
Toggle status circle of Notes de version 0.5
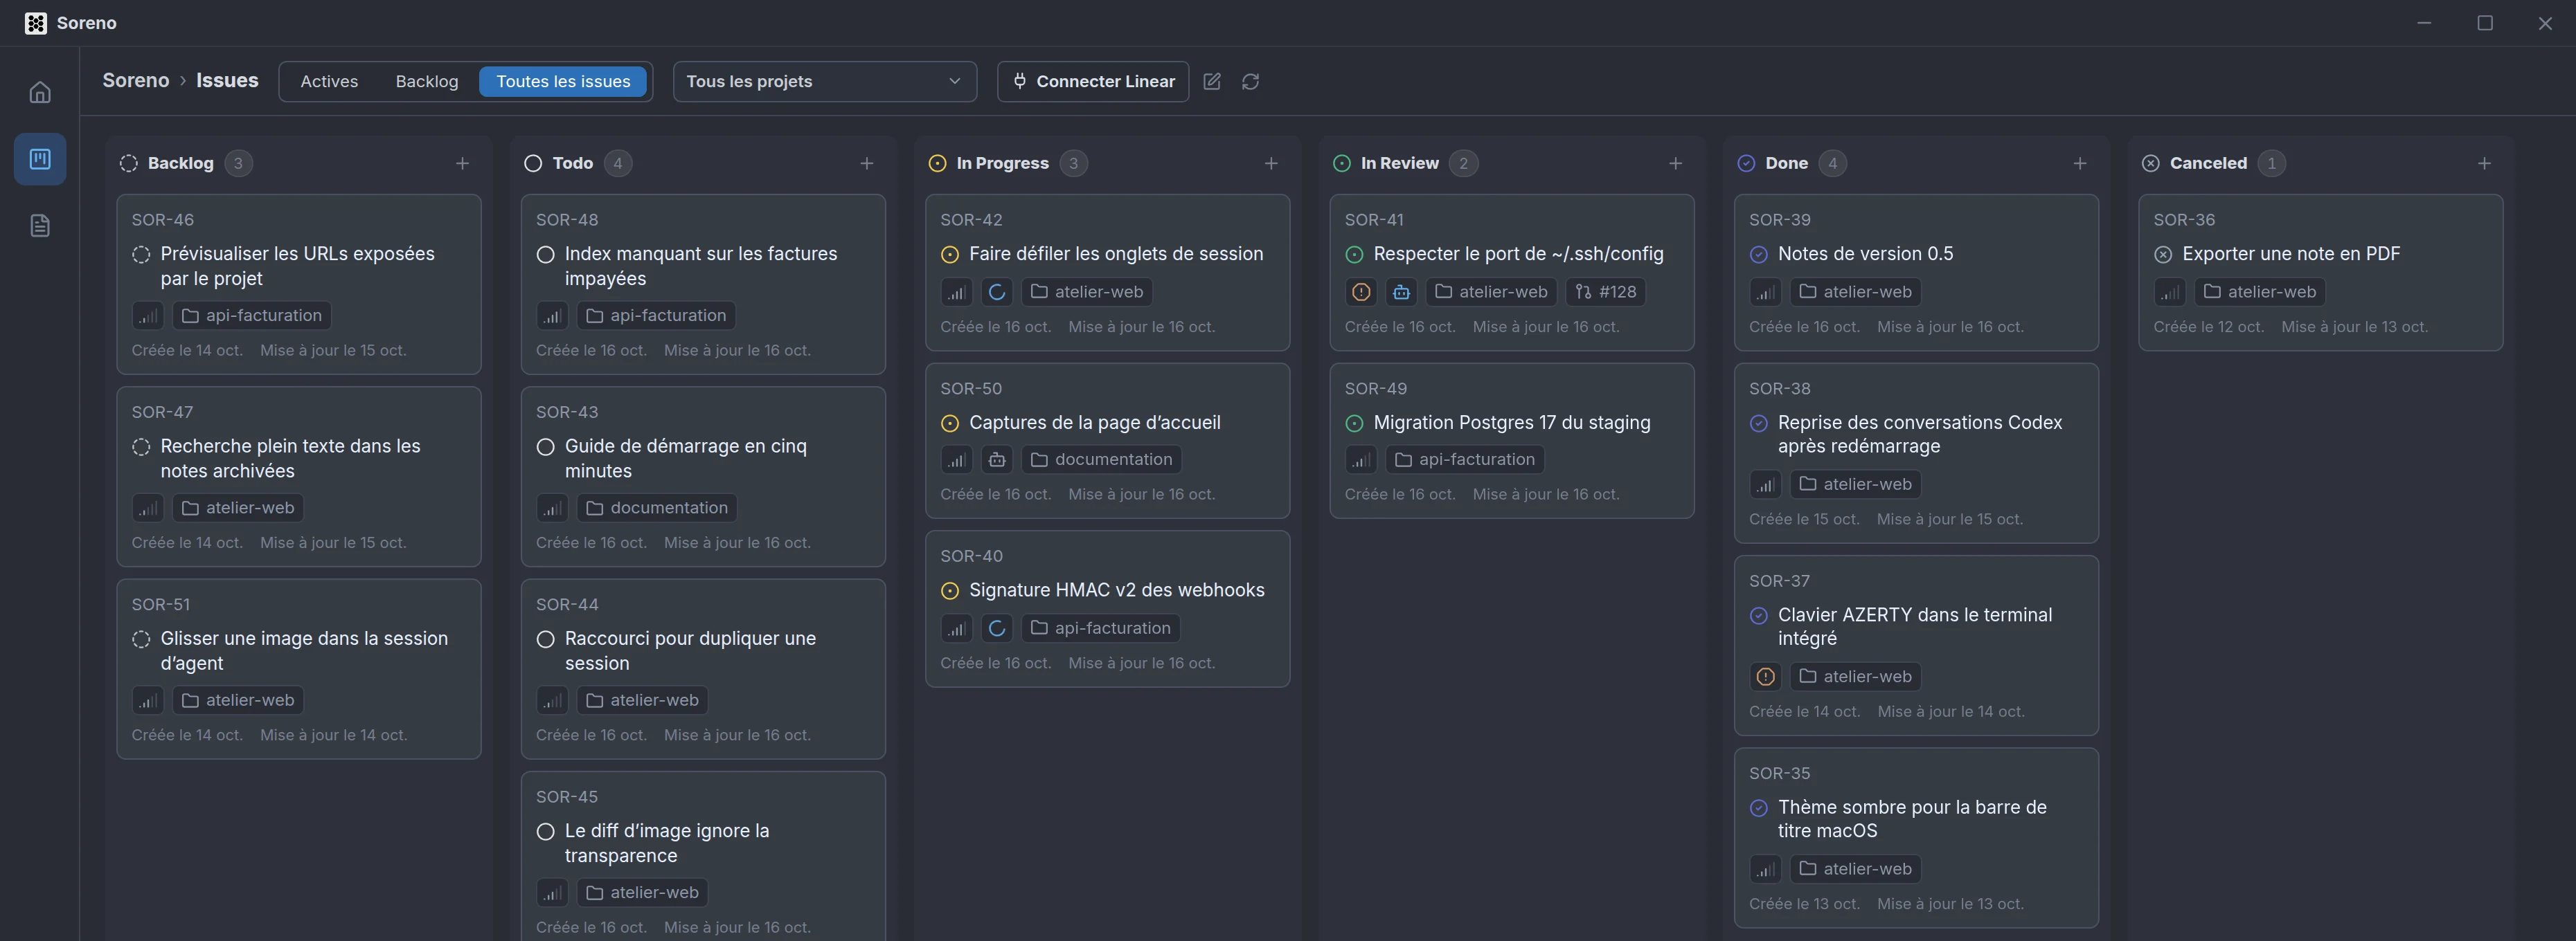pyautogui.click(x=1758, y=255)
